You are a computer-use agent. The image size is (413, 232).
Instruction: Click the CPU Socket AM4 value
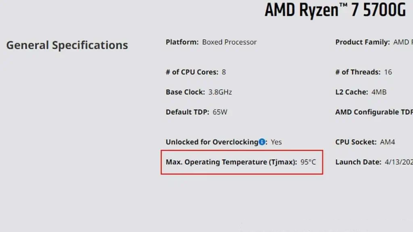388,142
